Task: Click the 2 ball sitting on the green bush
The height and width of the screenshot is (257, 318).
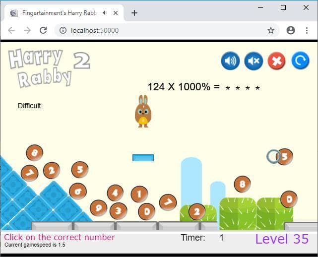Action: click(197, 212)
